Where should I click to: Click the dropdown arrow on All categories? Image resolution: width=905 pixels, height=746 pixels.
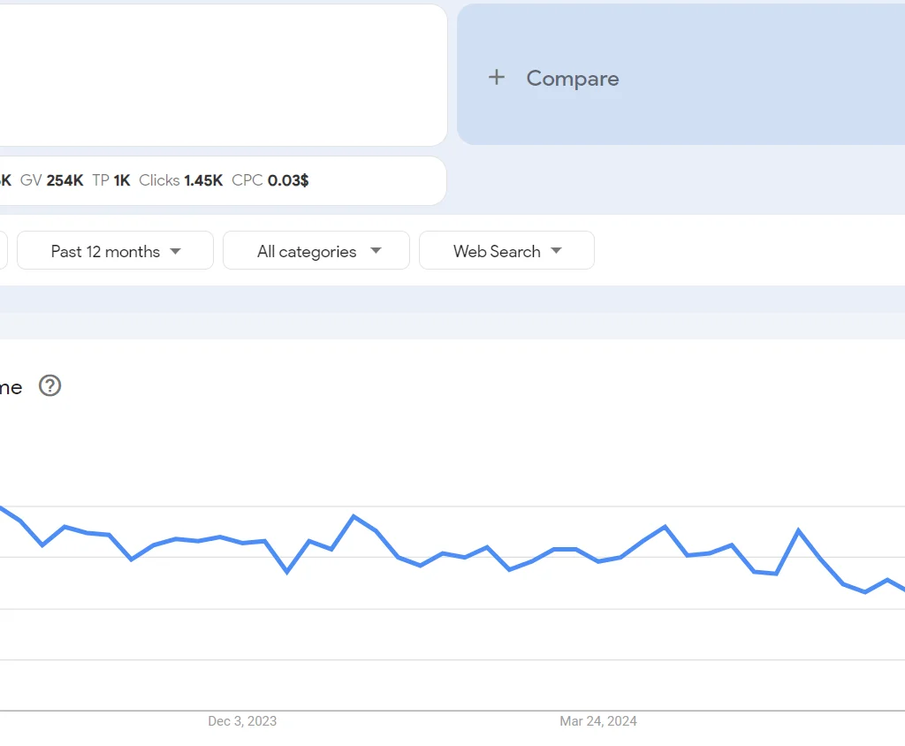point(375,250)
